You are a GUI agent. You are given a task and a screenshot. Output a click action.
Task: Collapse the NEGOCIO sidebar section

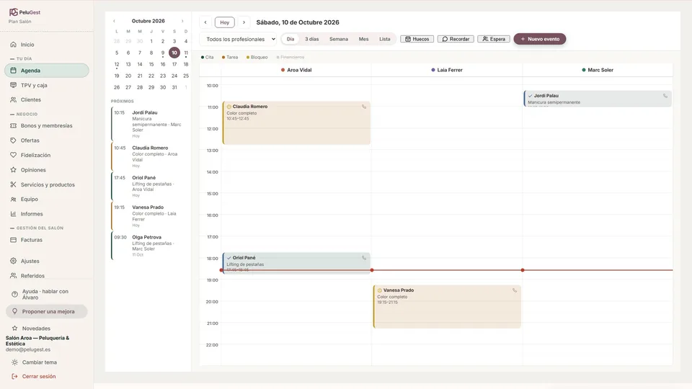point(23,115)
